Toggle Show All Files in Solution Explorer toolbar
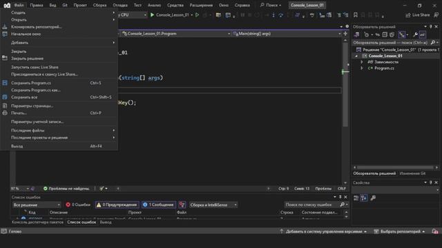The image size is (442, 248). click(x=392, y=35)
